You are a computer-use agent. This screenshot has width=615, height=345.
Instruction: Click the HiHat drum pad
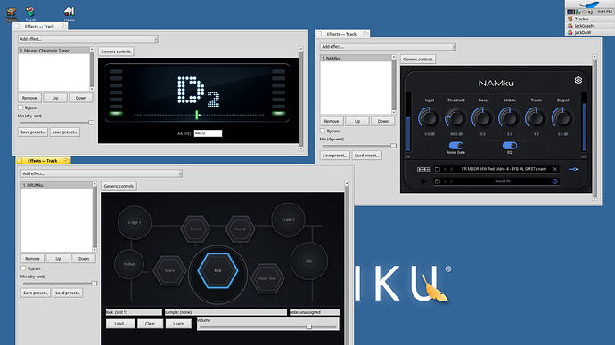(129, 264)
